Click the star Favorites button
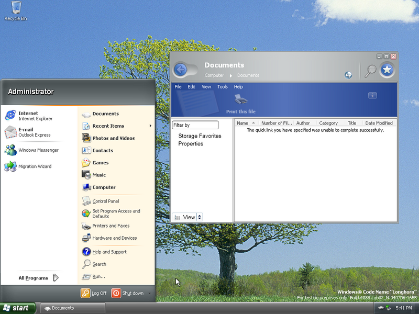Viewport: 419px width, 314px height. tap(387, 70)
